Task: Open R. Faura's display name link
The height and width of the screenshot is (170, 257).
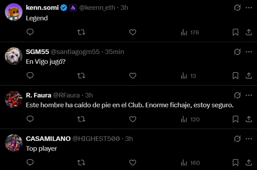Action: pos(39,95)
